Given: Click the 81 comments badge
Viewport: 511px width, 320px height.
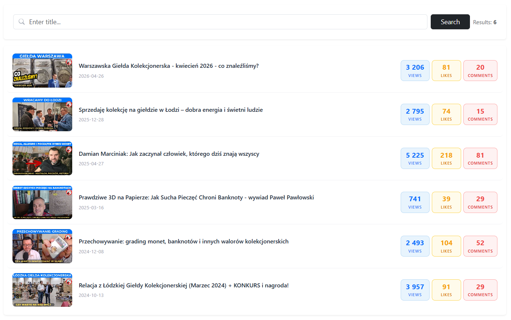Looking at the screenshot, I should coord(480,158).
